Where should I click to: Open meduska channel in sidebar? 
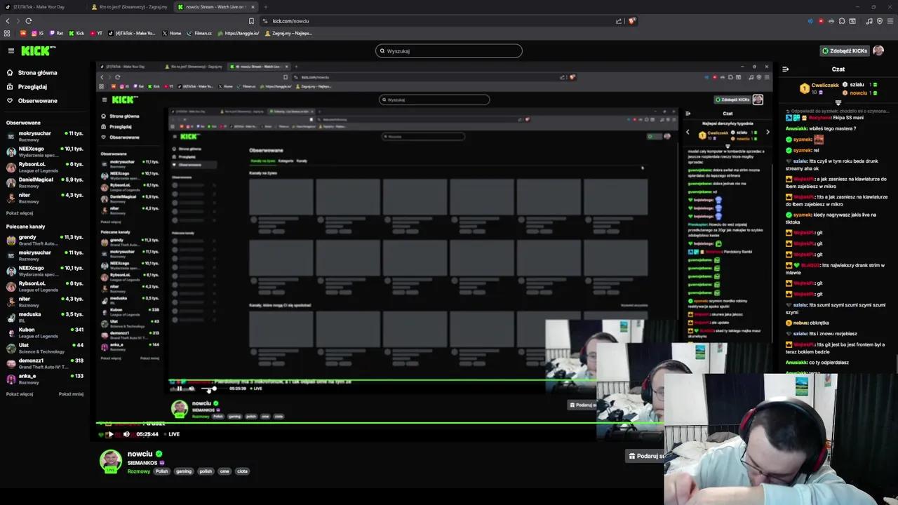coord(45,317)
